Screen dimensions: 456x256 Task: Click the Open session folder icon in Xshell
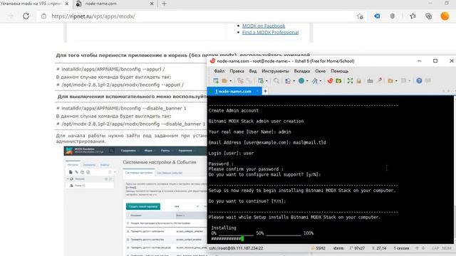point(224,80)
